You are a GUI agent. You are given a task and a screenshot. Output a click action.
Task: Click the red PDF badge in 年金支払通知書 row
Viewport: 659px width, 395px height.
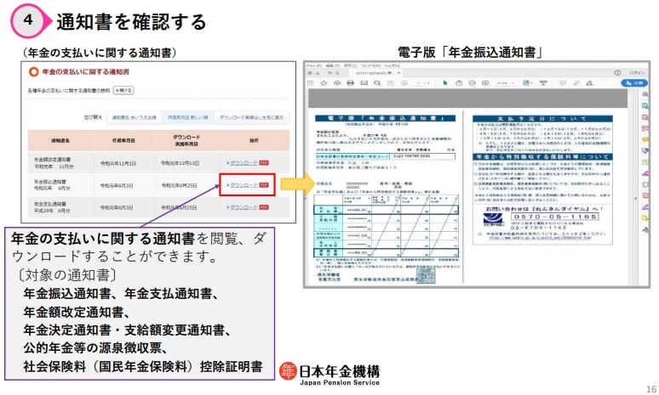pyautogui.click(x=264, y=207)
